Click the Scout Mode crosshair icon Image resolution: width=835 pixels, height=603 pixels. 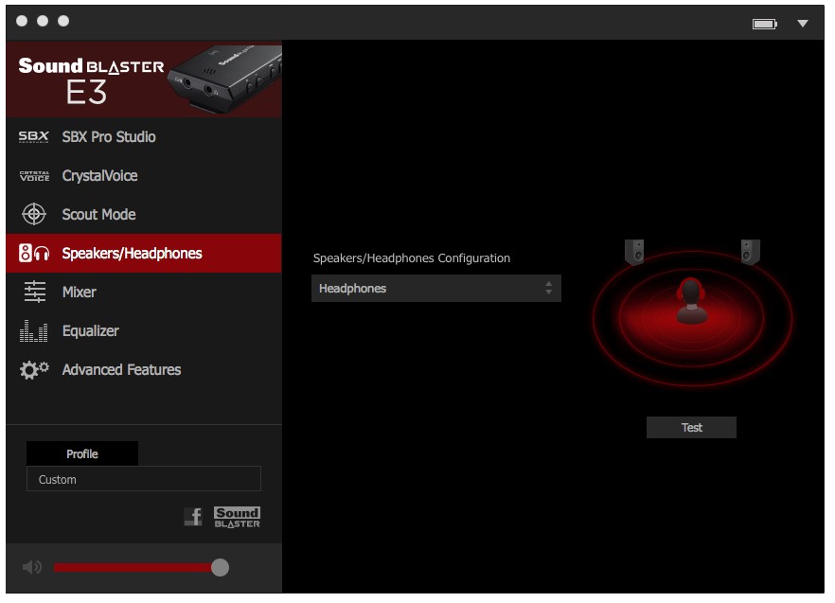tap(34, 215)
